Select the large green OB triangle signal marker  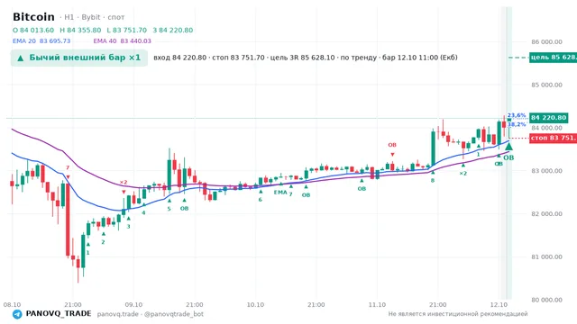pos(508,147)
